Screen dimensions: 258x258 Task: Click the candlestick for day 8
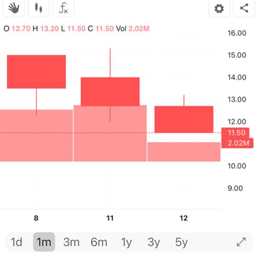[x=37, y=72]
